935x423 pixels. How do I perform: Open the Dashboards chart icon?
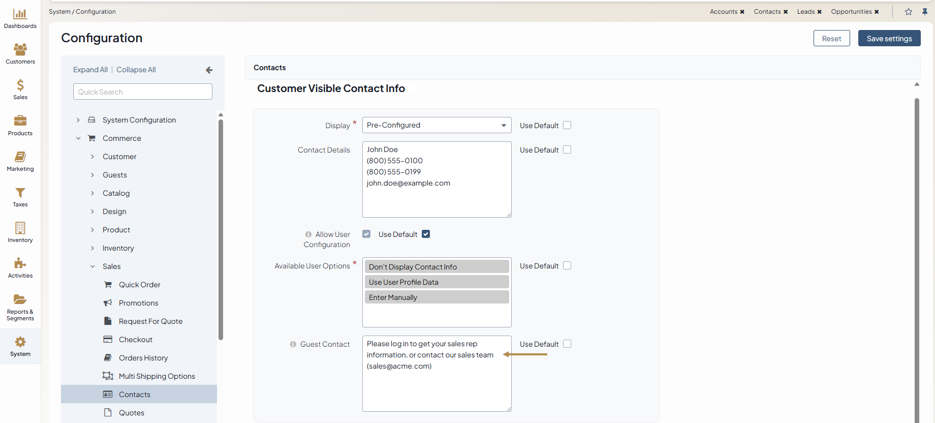pyautogui.click(x=20, y=14)
